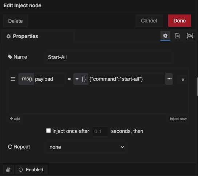The height and width of the screenshot is (176, 198).
Task: Toggle the Enabled node state
Action: [32, 169]
